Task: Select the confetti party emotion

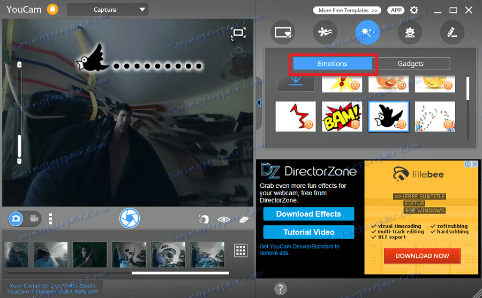Action: [x=435, y=117]
